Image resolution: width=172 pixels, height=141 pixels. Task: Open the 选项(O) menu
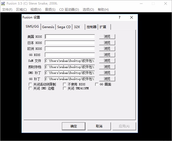click(88, 10)
